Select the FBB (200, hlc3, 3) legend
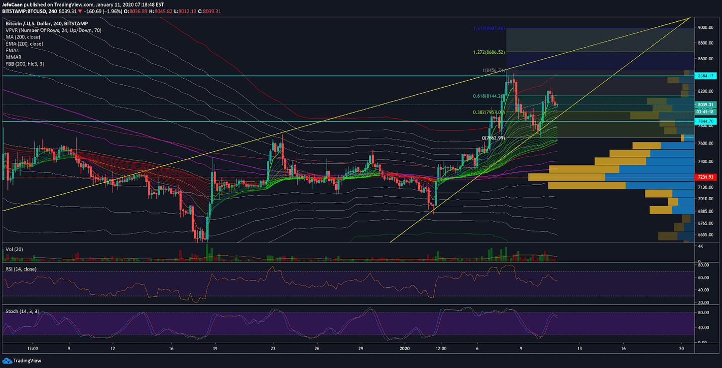 (25, 64)
